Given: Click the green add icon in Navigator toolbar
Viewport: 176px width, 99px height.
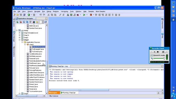Looking at the screenshot, I should coord(17,22).
